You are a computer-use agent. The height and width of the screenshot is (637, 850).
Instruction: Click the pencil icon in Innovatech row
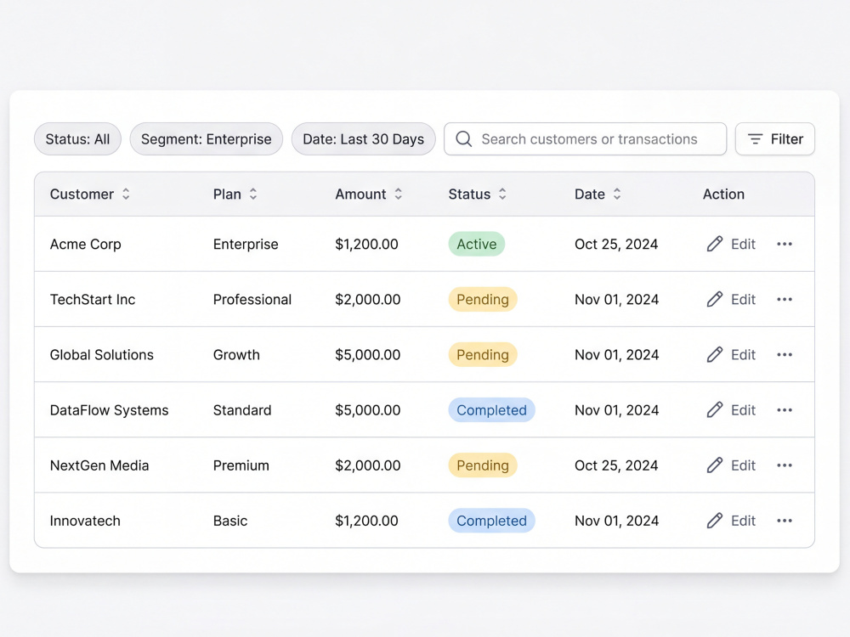click(x=715, y=521)
